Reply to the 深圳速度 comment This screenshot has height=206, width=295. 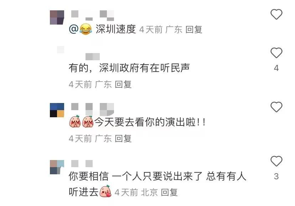(194, 30)
